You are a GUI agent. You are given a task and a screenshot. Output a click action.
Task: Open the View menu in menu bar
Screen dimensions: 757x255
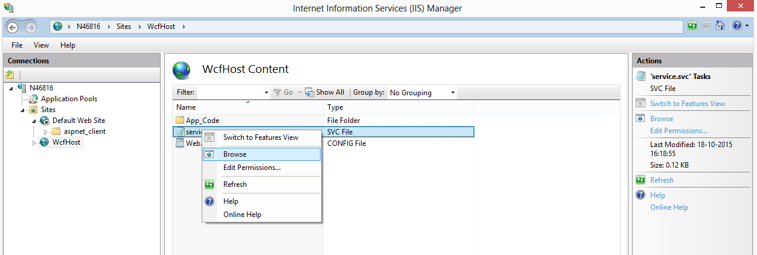pos(41,45)
